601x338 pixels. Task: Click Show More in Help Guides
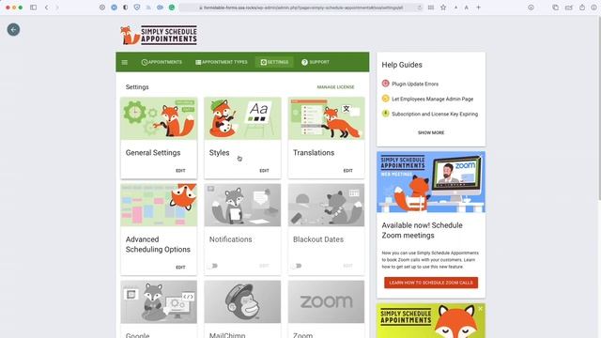coord(431,132)
